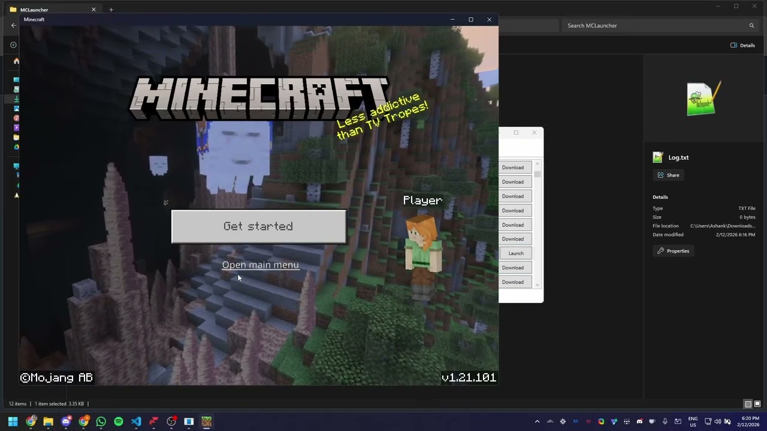Screen dimensions: 767x431
Task: Click the Launch button in the launcher list
Action: point(516,253)
